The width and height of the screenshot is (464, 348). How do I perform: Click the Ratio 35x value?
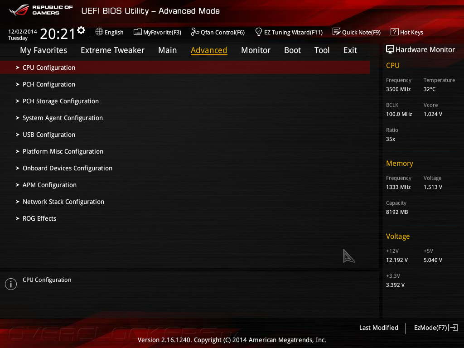[391, 139]
